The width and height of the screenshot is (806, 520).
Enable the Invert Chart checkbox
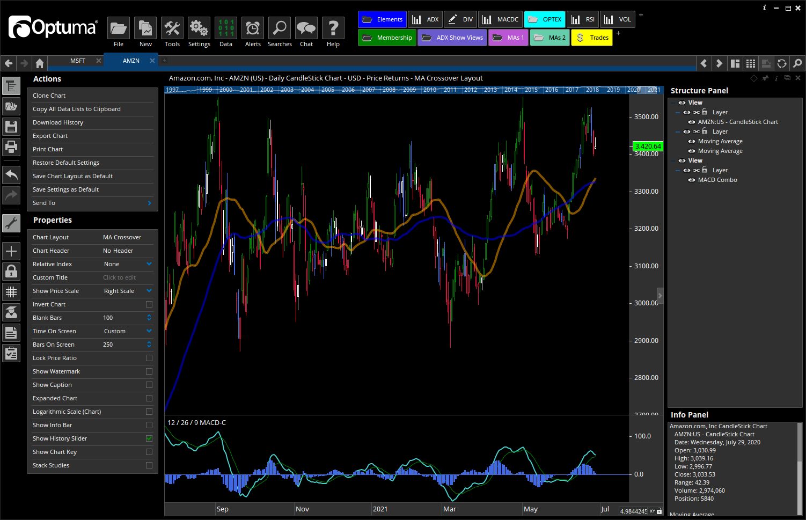pyautogui.click(x=149, y=304)
